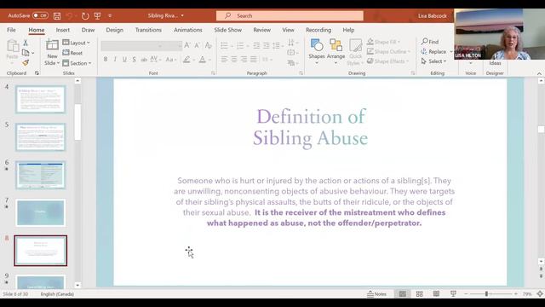The image size is (545, 307).
Task: Click the font color A swatch
Action: 203,60
